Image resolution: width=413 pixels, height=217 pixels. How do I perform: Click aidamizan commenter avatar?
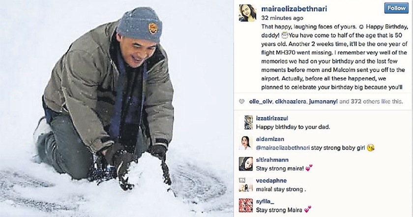point(246,143)
